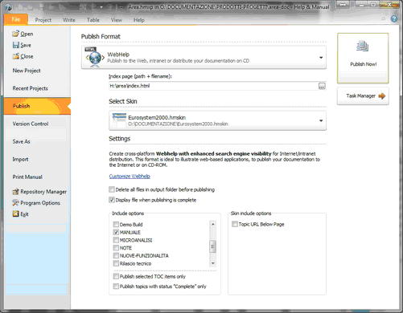Click the include options scrollbar thumb
Screen dimensions: 403x313
click(212, 246)
